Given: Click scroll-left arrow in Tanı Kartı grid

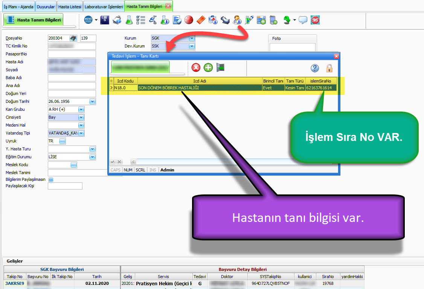Looking at the screenshot, I should click(x=133, y=162).
